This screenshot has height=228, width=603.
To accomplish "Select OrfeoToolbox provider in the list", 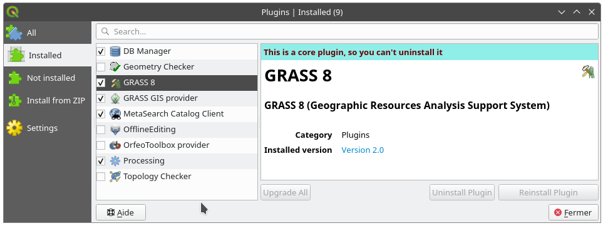I will coord(177,145).
